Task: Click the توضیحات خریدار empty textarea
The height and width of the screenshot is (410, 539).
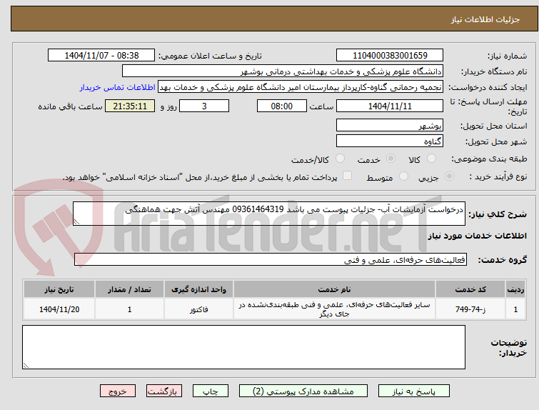Action: tap(243, 347)
